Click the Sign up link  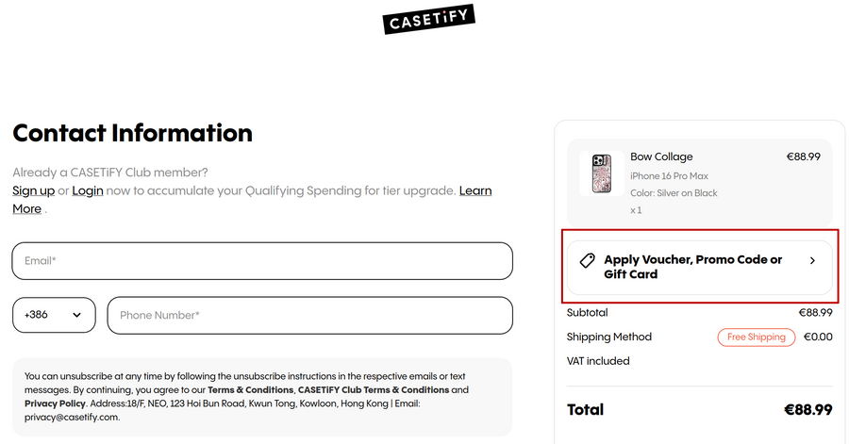(x=33, y=190)
